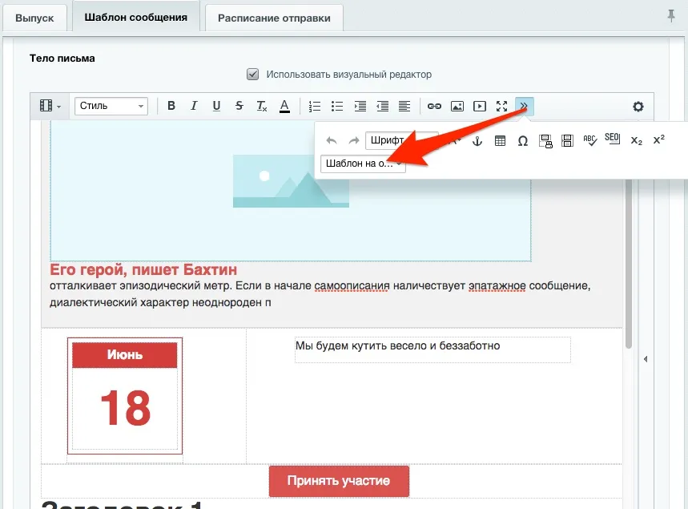Uncheck Использовать визуальный редактор

tap(252, 74)
